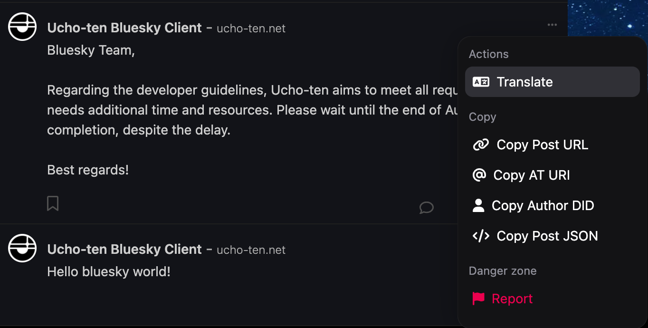Viewport: 648px width, 328px height.
Task: Click the 'Best regards!' line of the post
Action: click(88, 170)
